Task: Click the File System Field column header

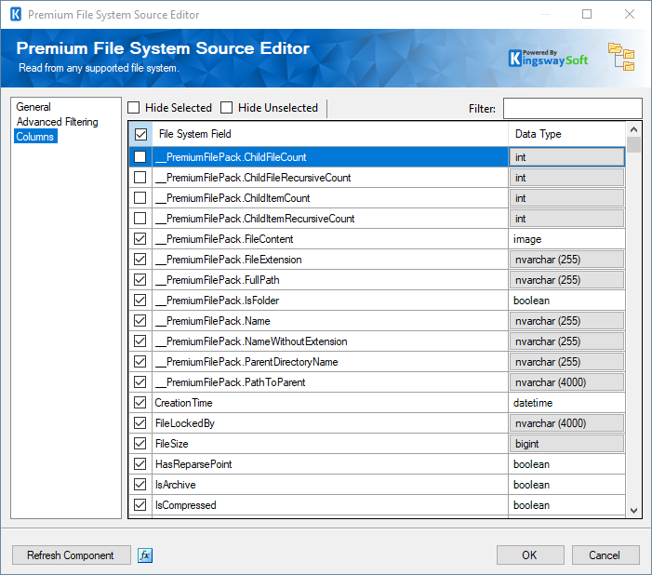Action: click(330, 134)
